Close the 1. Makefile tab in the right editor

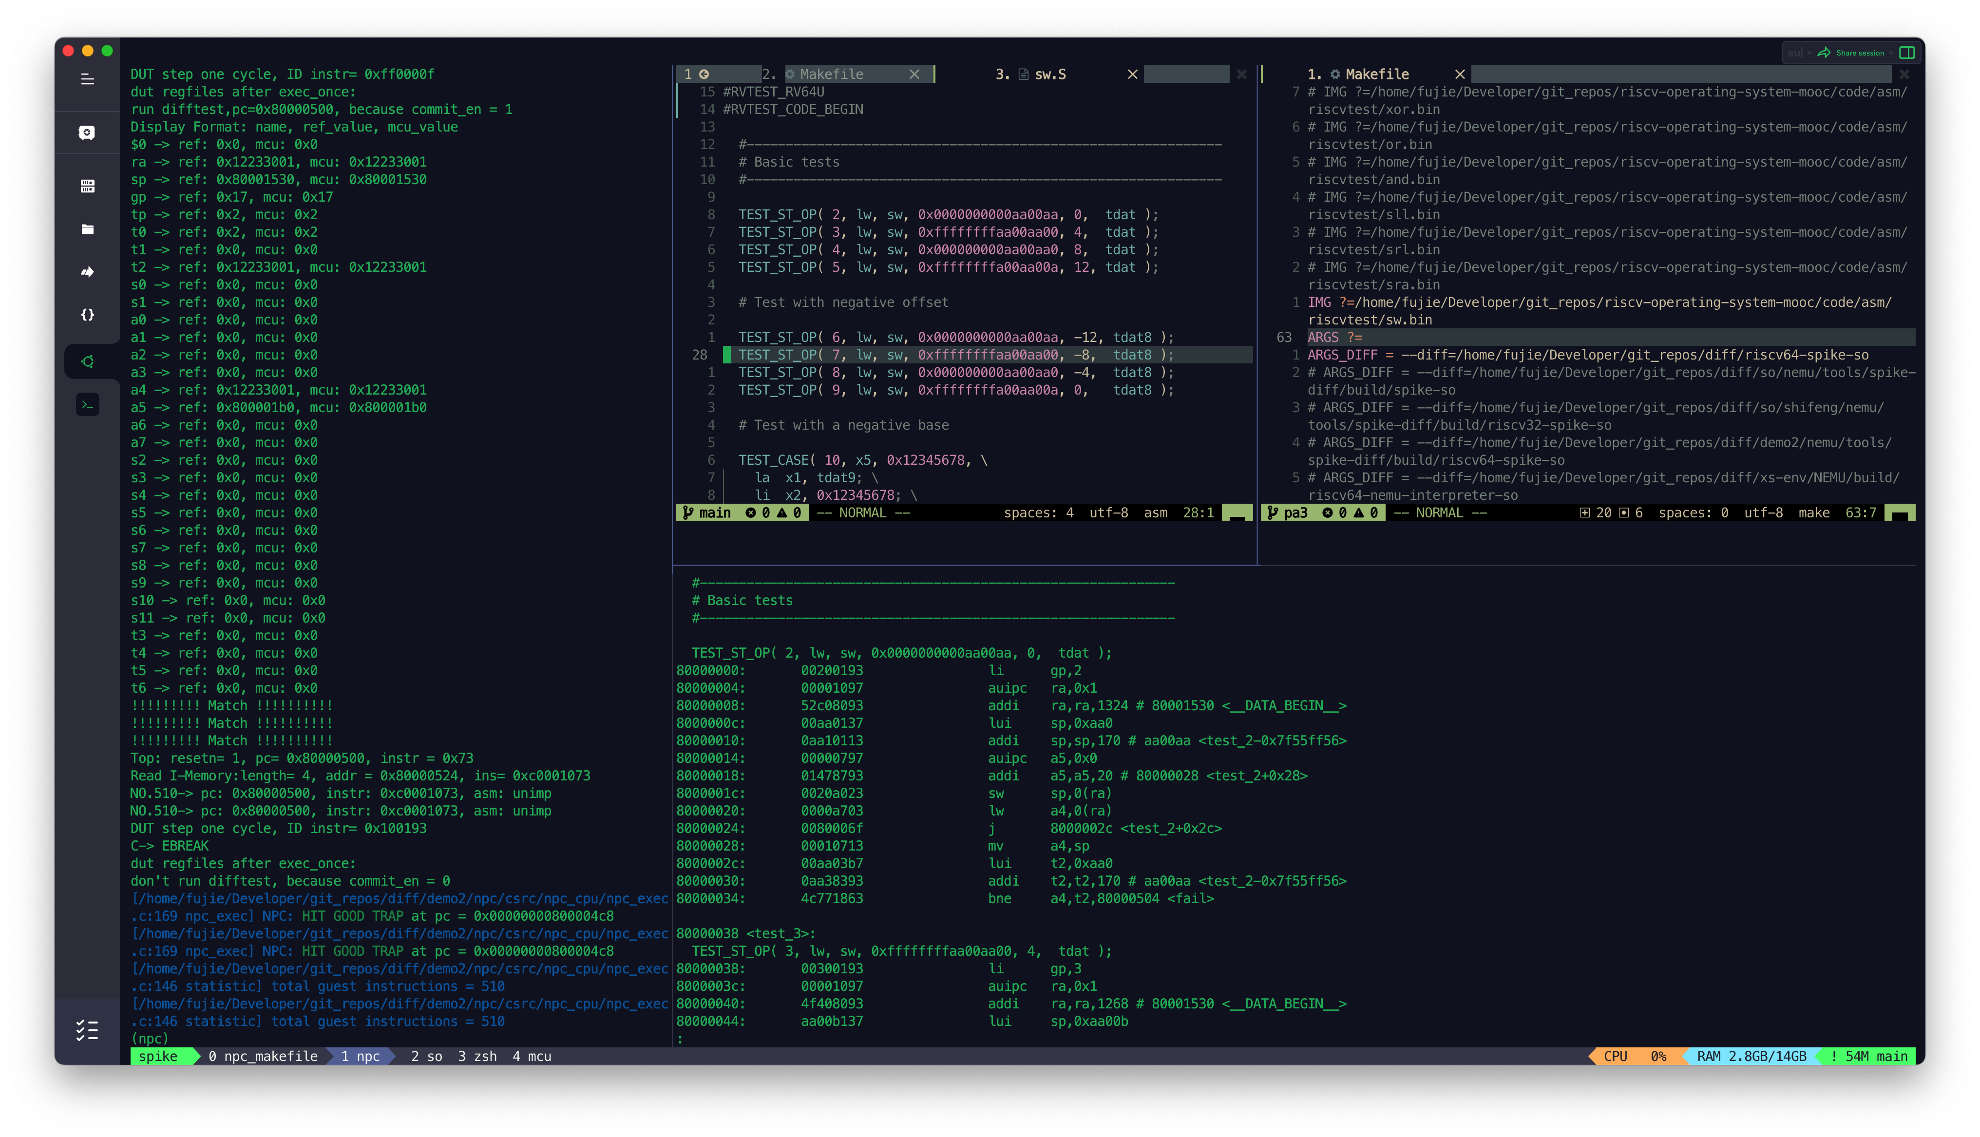[1459, 74]
